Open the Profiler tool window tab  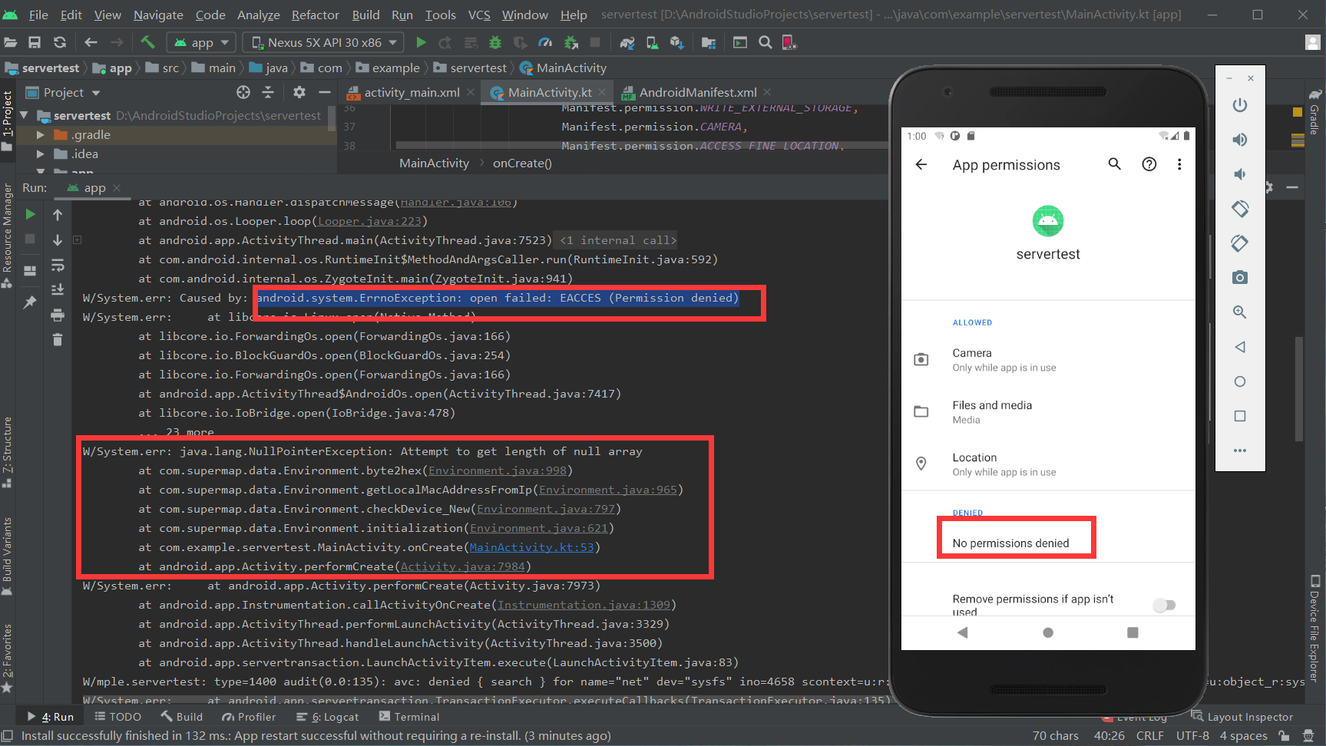(249, 717)
